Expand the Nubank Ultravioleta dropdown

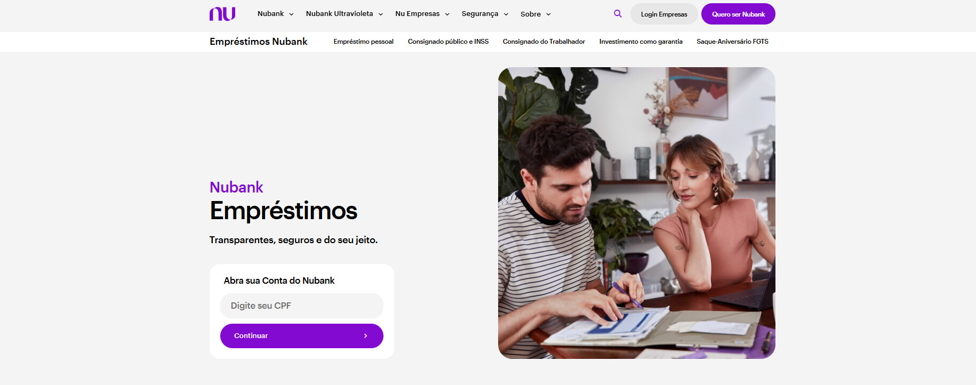[345, 14]
